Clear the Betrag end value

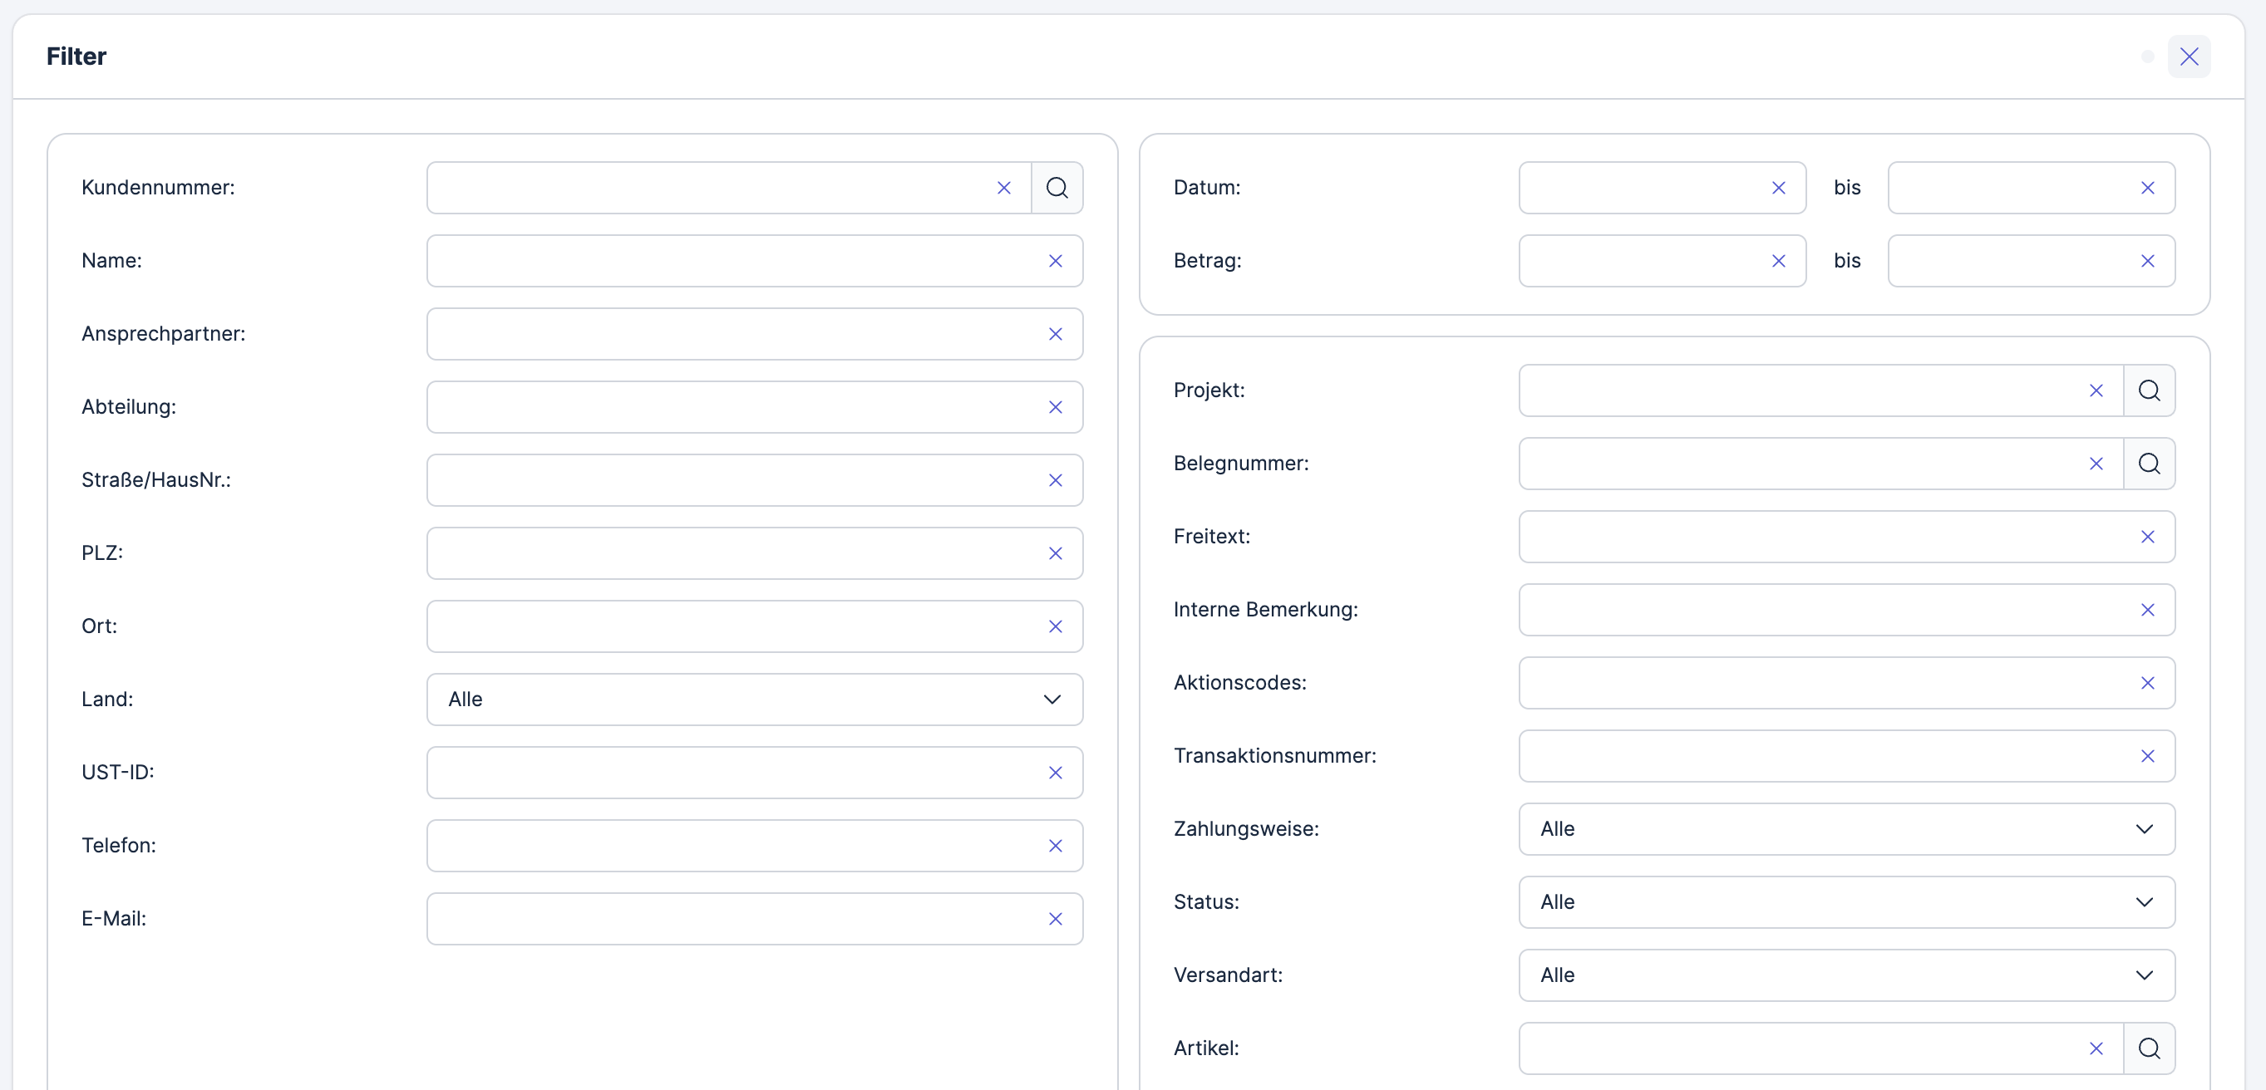(2146, 261)
